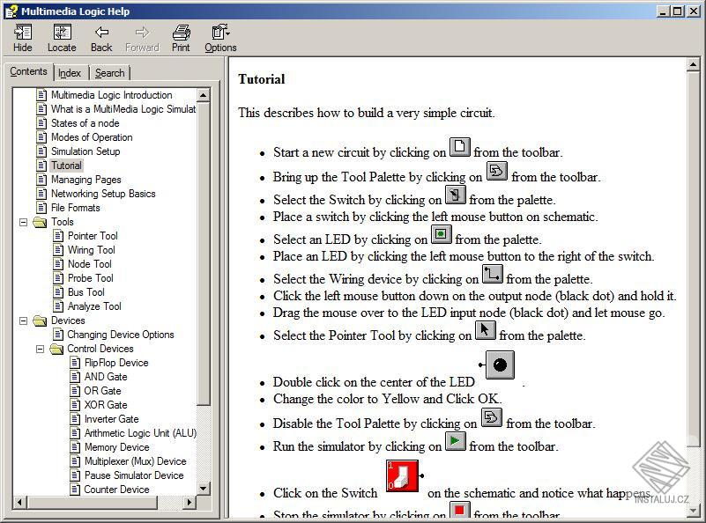This screenshot has width=706, height=523.
Task: Open Analyze Tool topic
Action: (x=94, y=306)
